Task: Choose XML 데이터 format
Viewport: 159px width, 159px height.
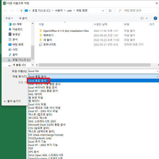Action: [35, 94]
